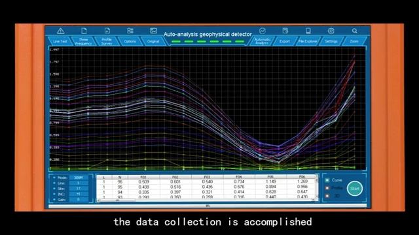
Task: Click the N cell showing 96
Action: pos(120,181)
